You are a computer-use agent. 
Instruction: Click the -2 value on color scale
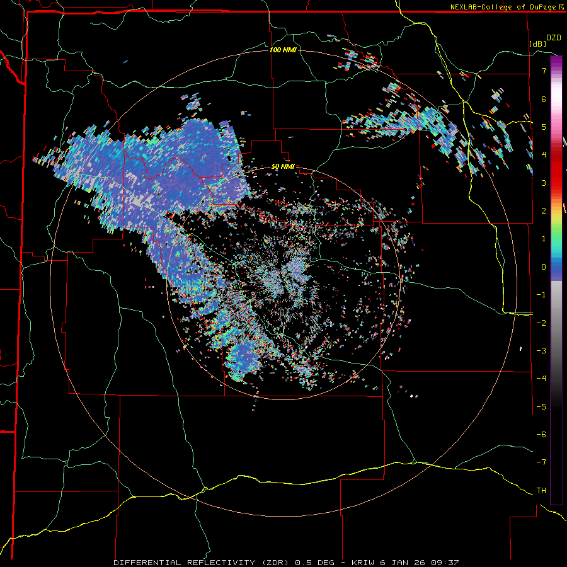[x=541, y=323]
